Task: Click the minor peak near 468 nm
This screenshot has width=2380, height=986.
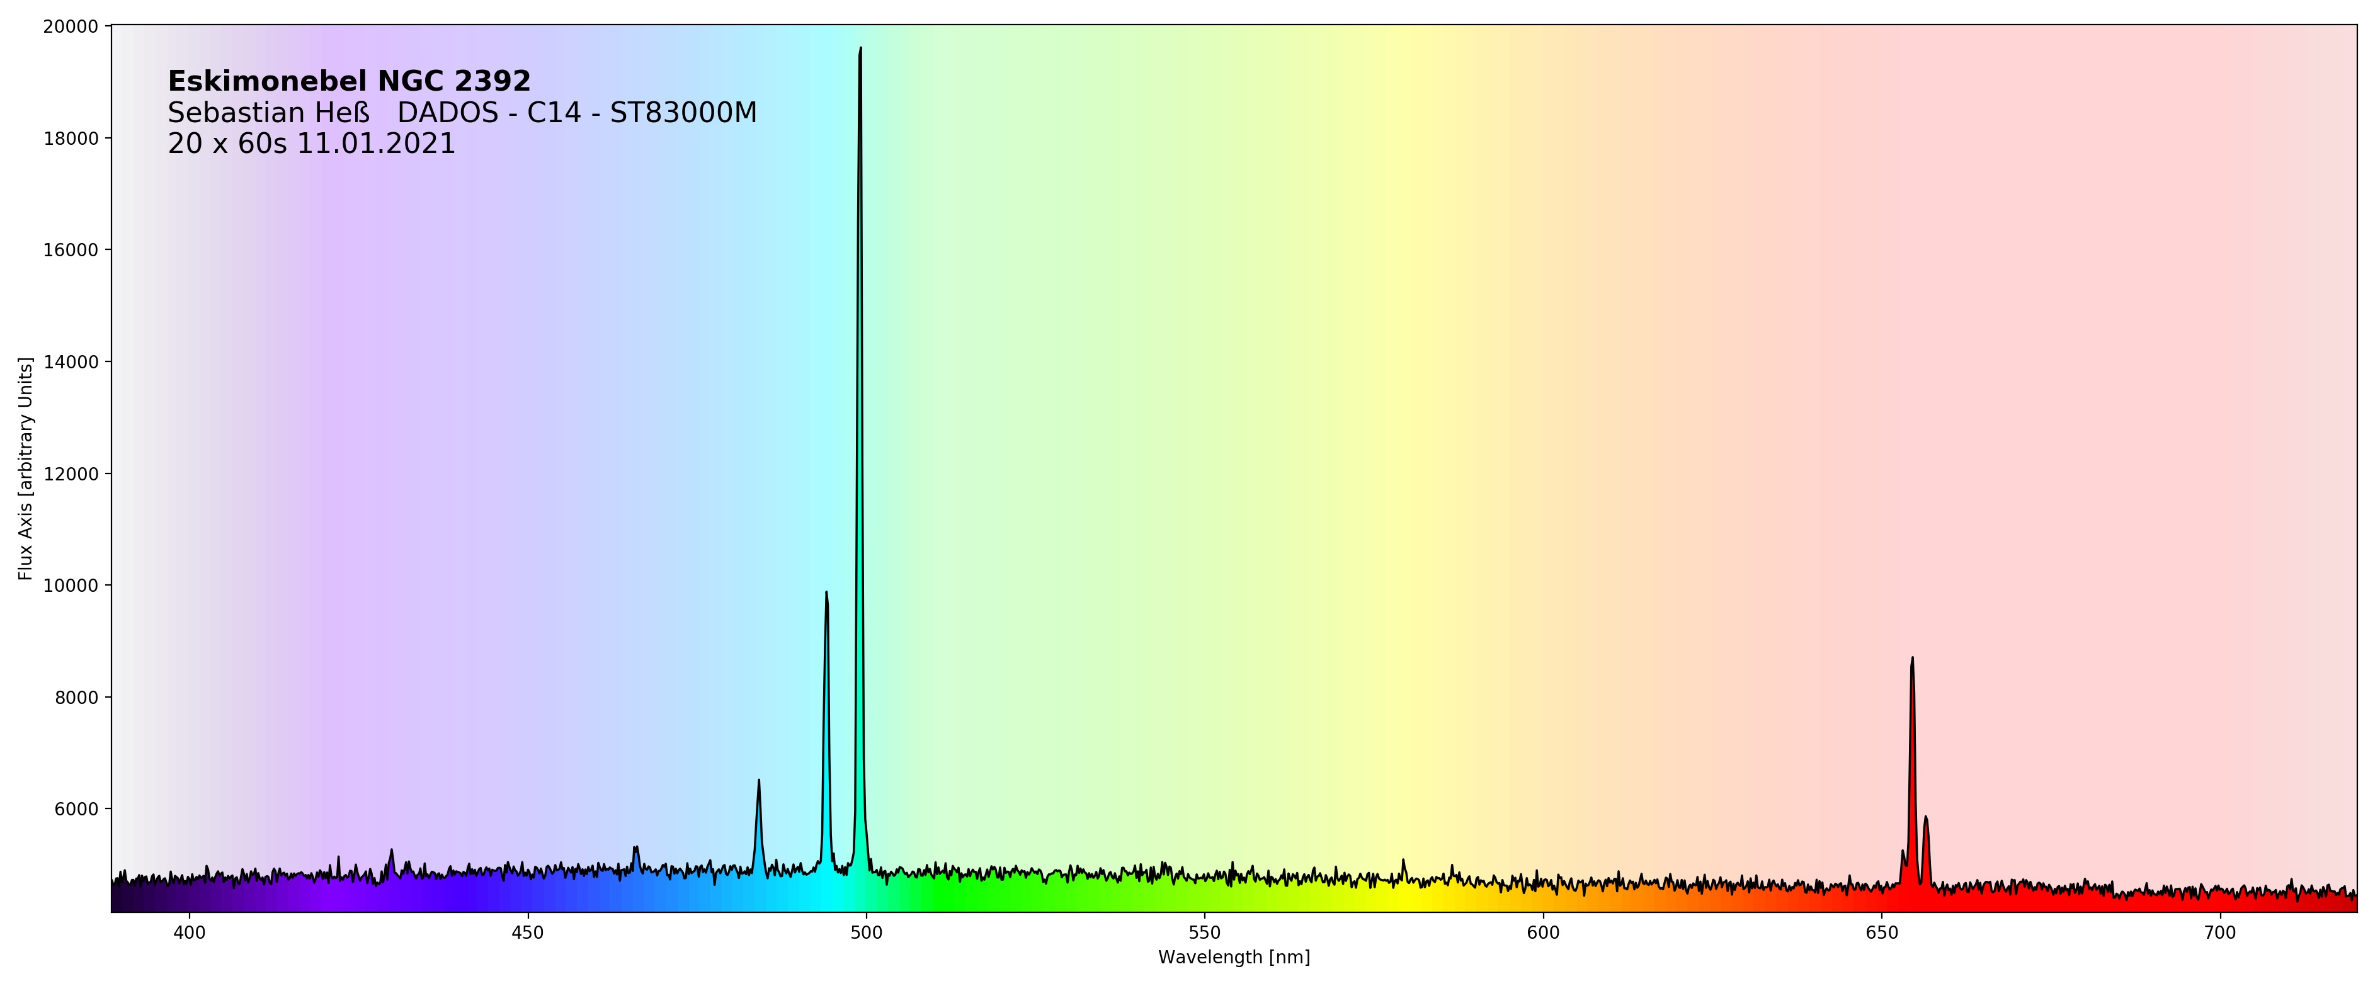Action: coord(635,849)
